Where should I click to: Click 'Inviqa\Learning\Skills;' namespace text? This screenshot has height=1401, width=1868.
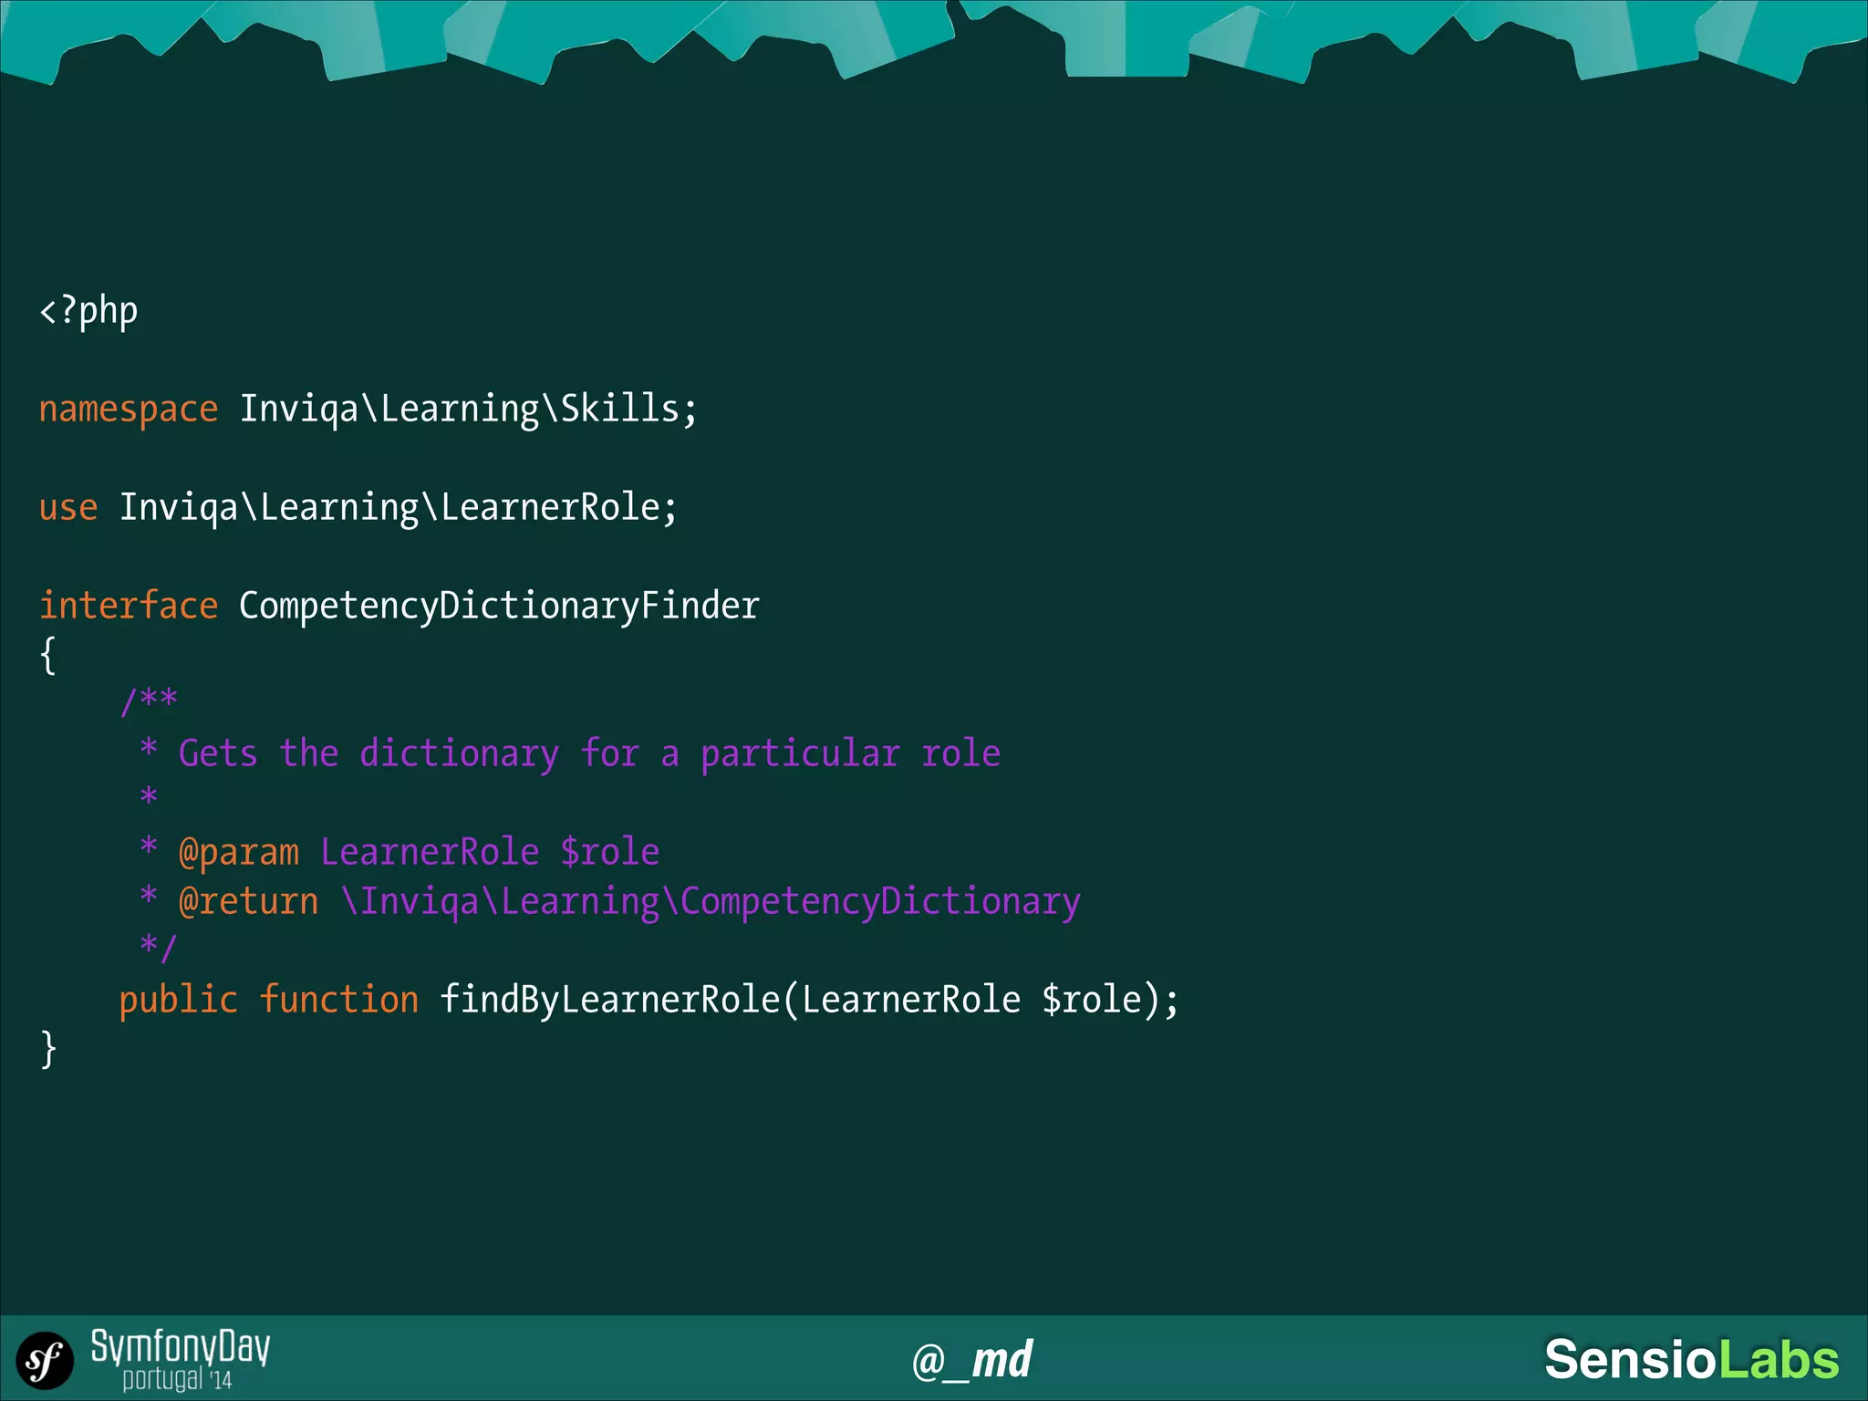click(x=469, y=409)
